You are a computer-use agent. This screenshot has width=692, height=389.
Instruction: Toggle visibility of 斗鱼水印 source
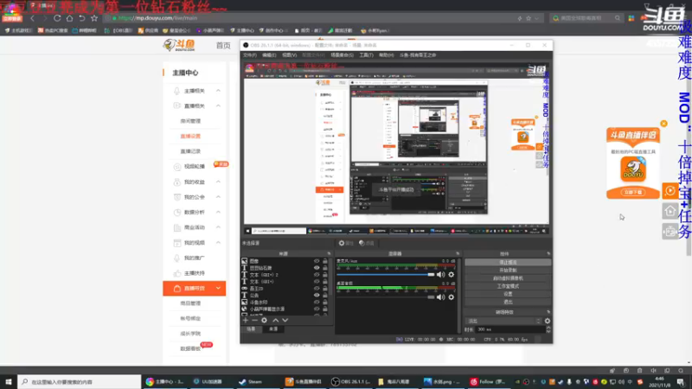(317, 302)
